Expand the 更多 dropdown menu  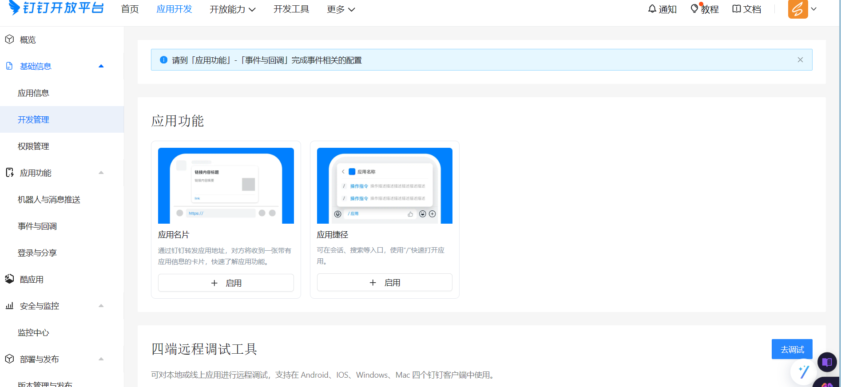coord(341,9)
